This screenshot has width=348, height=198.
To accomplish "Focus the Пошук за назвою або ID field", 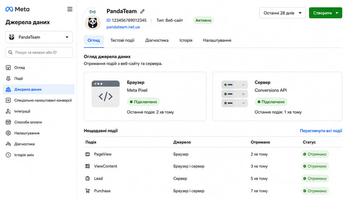I will tap(39, 52).
